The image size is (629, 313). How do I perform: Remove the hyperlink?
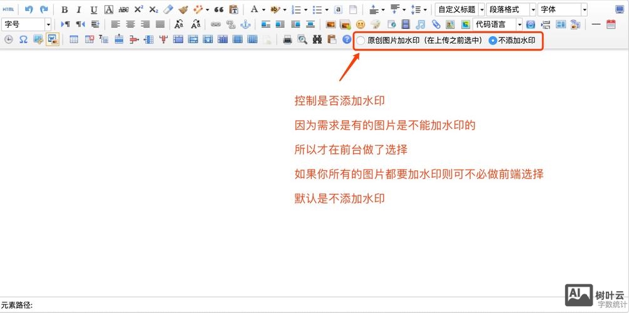pos(231,24)
